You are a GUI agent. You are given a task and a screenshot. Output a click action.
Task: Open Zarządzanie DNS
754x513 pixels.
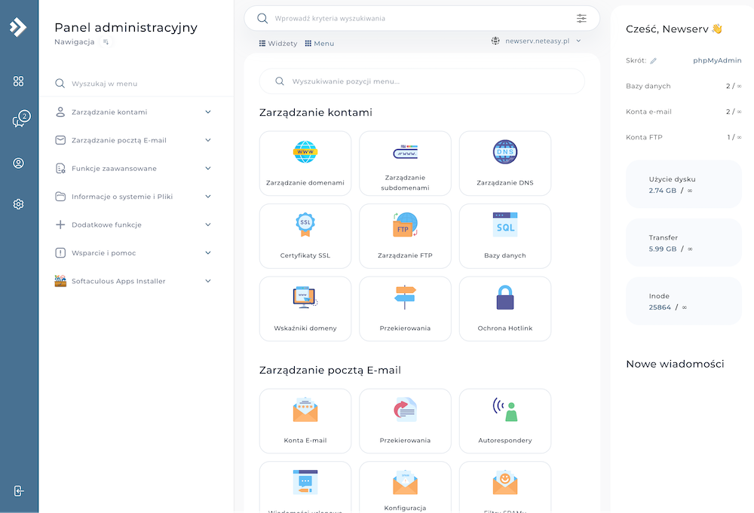pos(504,163)
